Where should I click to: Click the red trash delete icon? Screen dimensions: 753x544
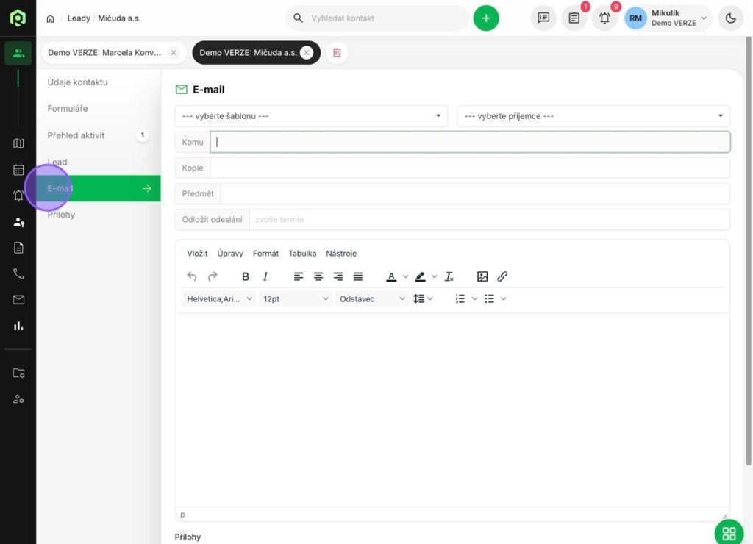pyautogui.click(x=337, y=53)
